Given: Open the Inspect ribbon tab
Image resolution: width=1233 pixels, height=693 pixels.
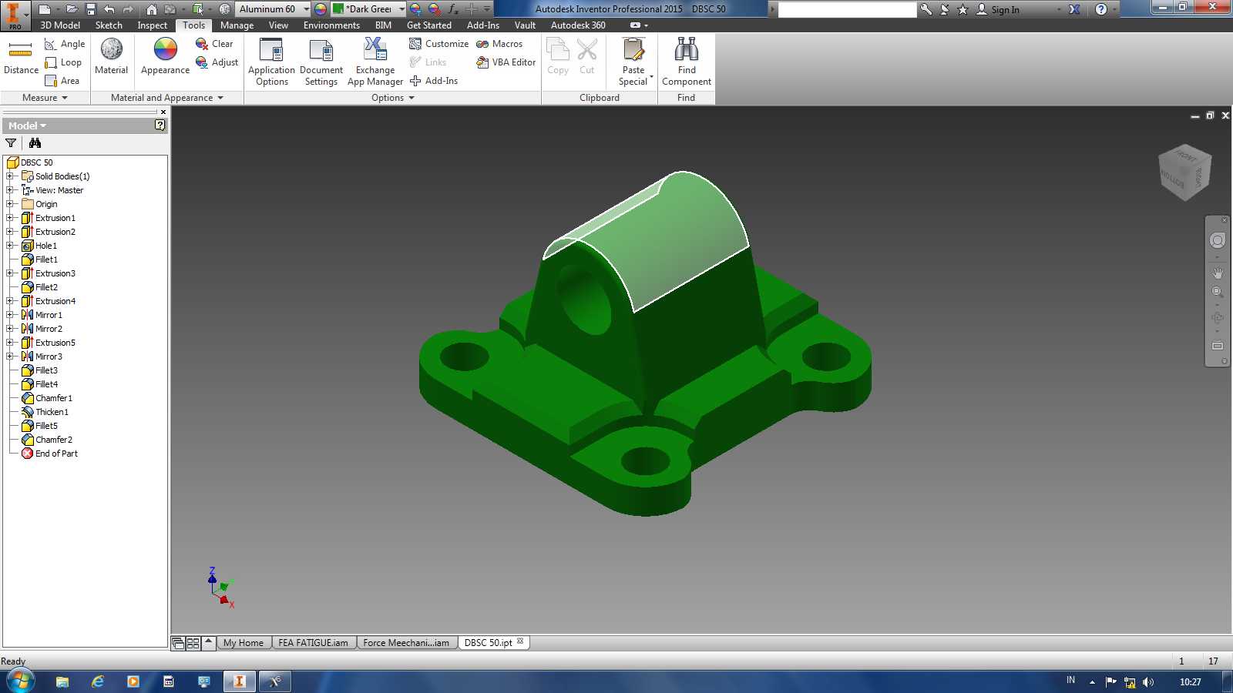Looking at the screenshot, I should [152, 25].
